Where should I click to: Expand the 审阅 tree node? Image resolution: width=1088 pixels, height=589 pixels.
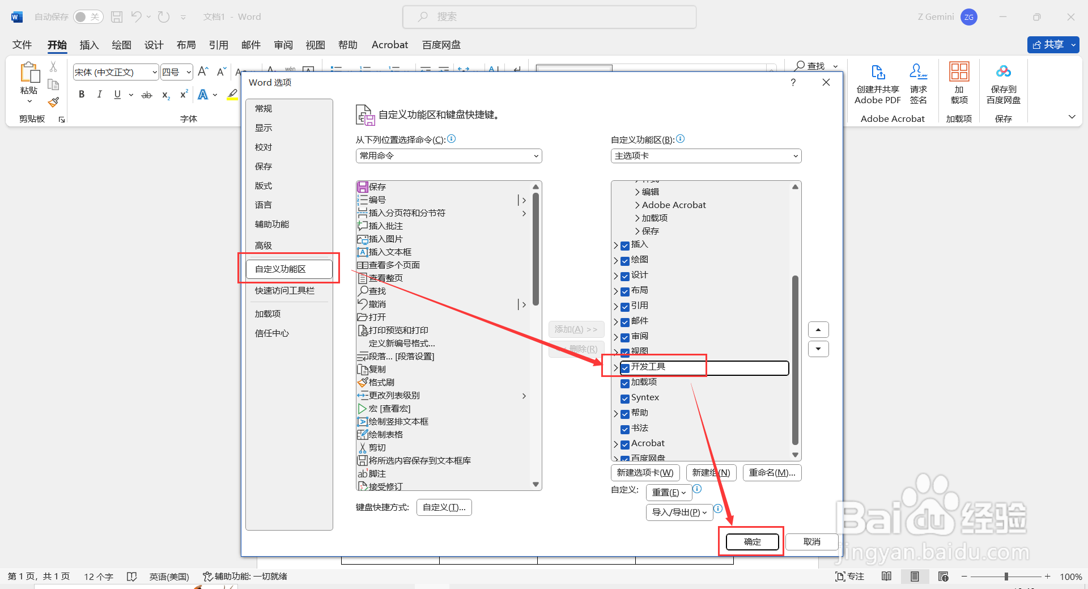coord(616,337)
